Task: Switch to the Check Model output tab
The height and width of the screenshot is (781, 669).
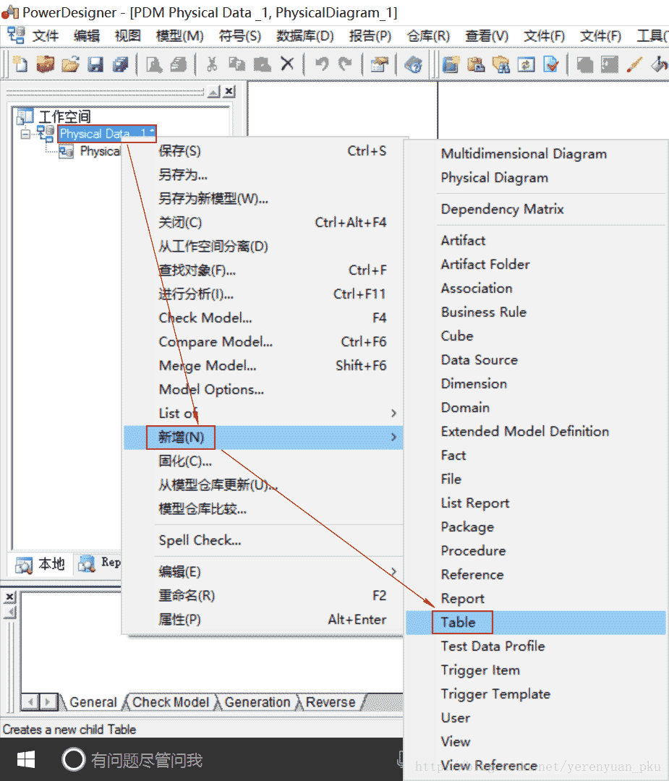Action: [171, 702]
